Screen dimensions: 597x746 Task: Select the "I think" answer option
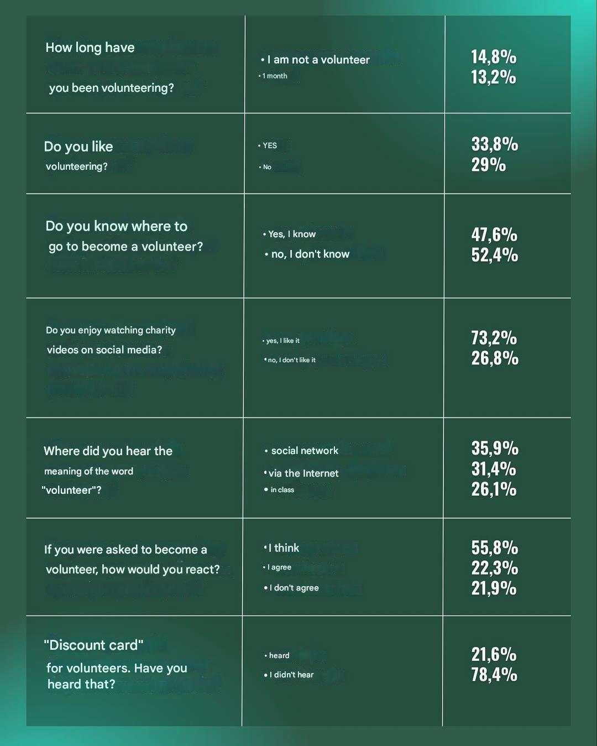(x=284, y=548)
